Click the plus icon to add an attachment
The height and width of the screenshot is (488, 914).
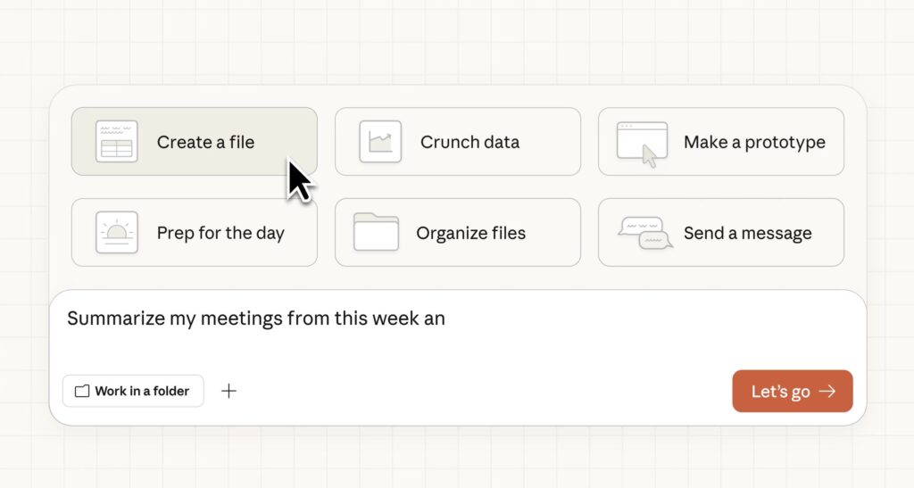pyautogui.click(x=228, y=391)
